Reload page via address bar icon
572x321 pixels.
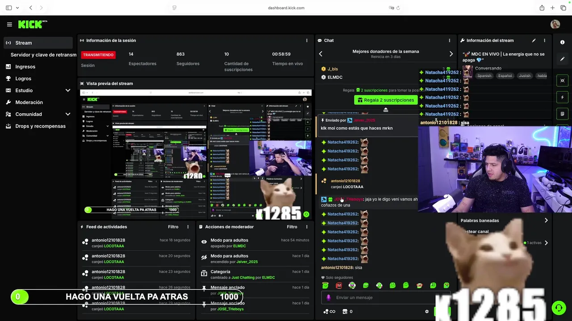pyautogui.click(x=398, y=8)
